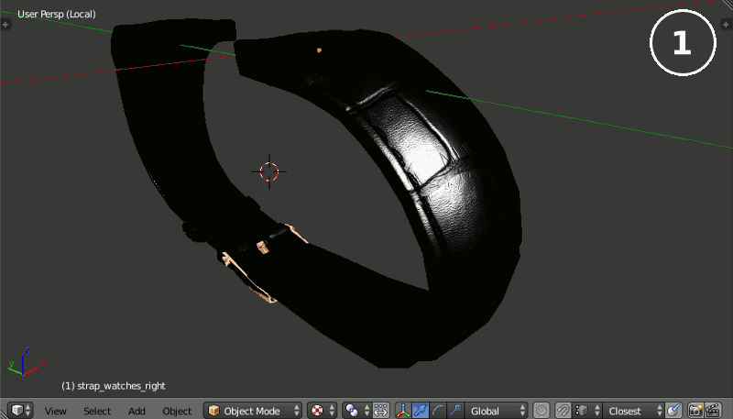The height and width of the screenshot is (419, 733).
Task: Click the Add menu
Action: click(x=137, y=411)
